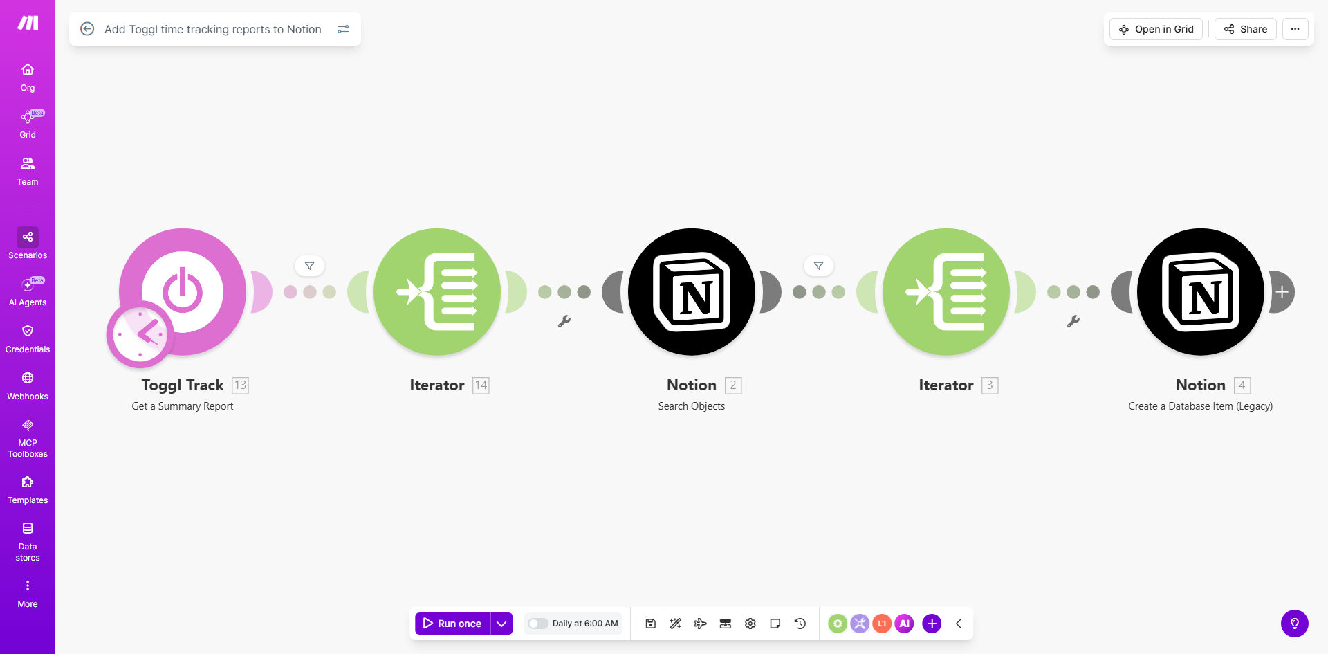Click the Get a Summary Report label
Image resolution: width=1328 pixels, height=654 pixels.
pyautogui.click(x=183, y=406)
